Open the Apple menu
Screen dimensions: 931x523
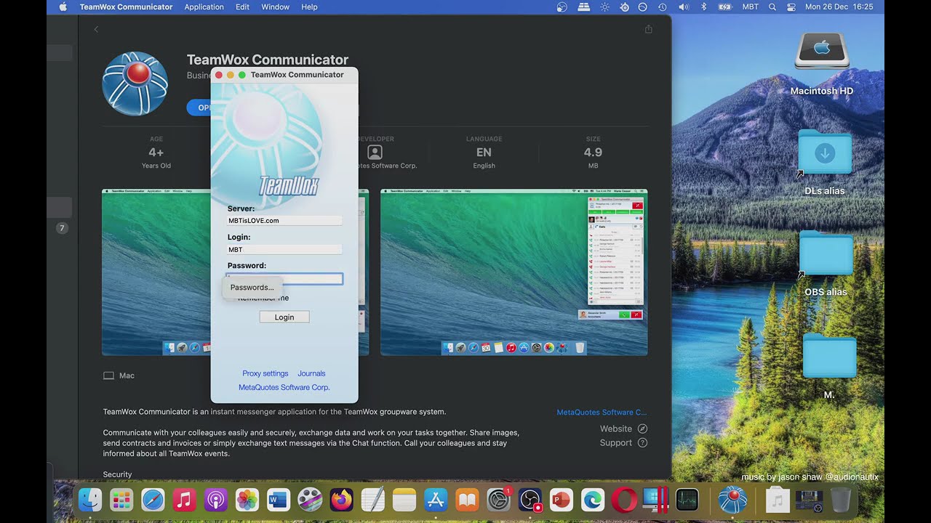click(x=63, y=7)
